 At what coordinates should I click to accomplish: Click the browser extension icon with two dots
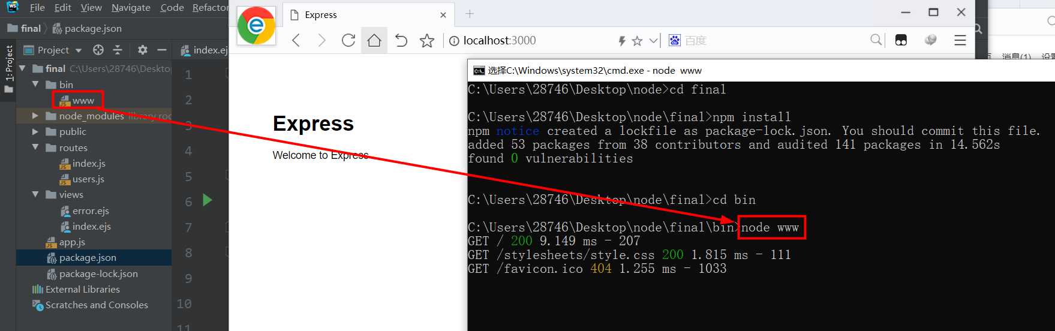pyautogui.click(x=901, y=40)
